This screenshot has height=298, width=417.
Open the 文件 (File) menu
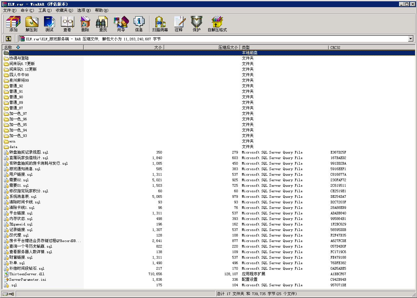point(9,10)
